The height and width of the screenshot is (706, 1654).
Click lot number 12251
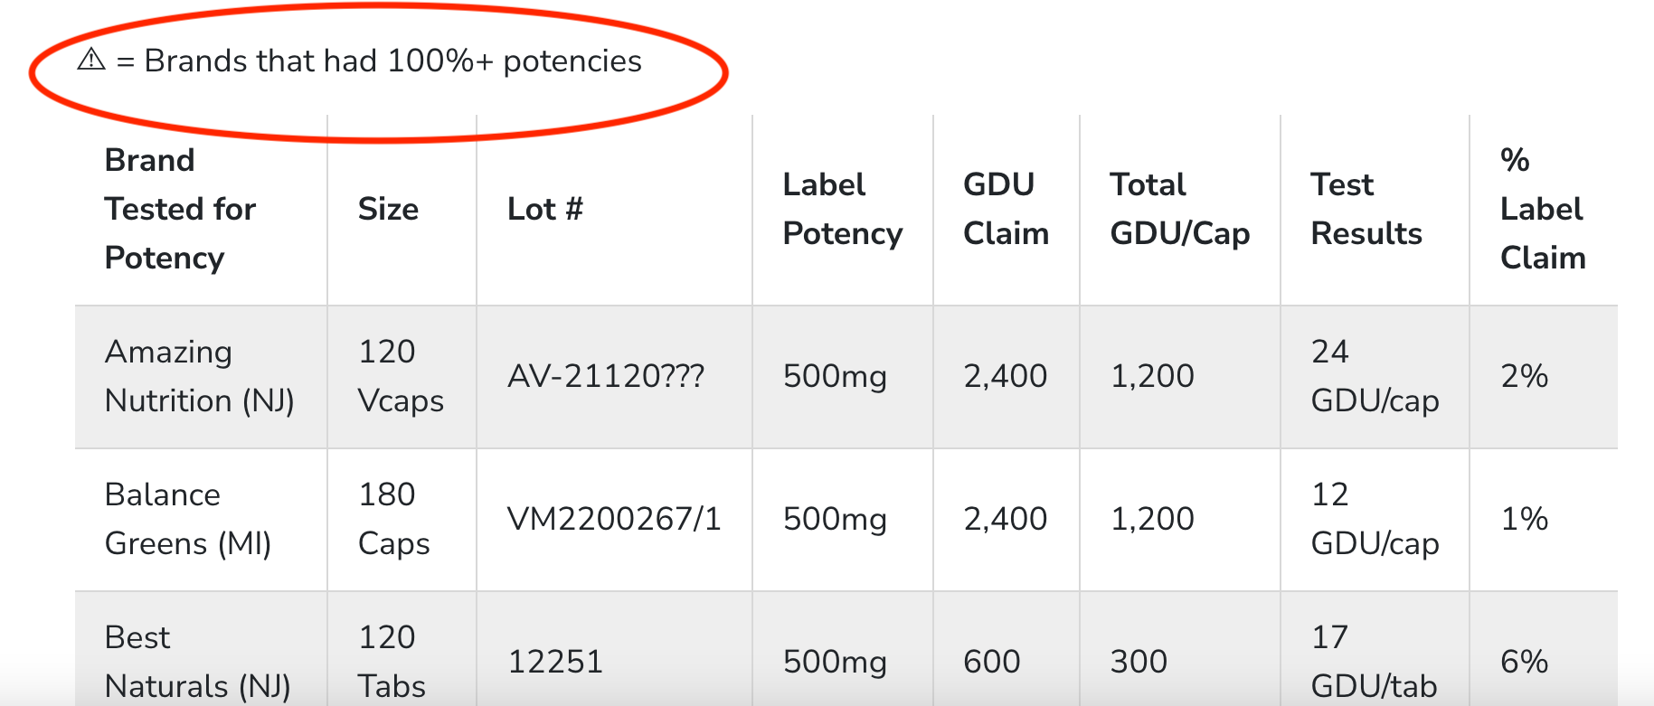(554, 662)
